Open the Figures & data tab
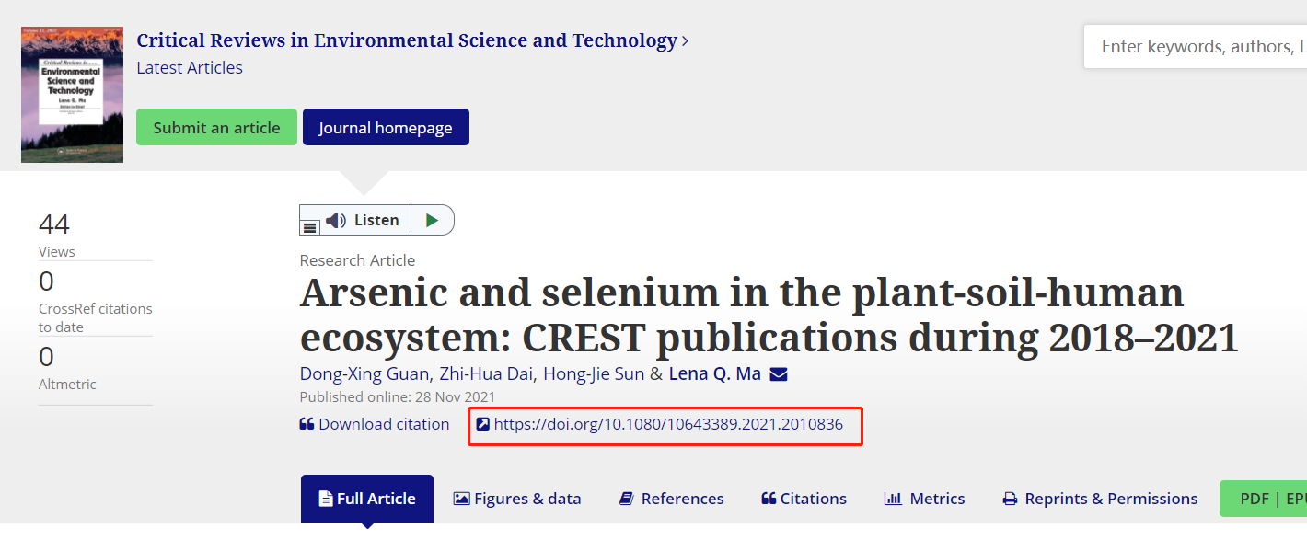Image resolution: width=1307 pixels, height=540 pixels. pyautogui.click(x=517, y=499)
